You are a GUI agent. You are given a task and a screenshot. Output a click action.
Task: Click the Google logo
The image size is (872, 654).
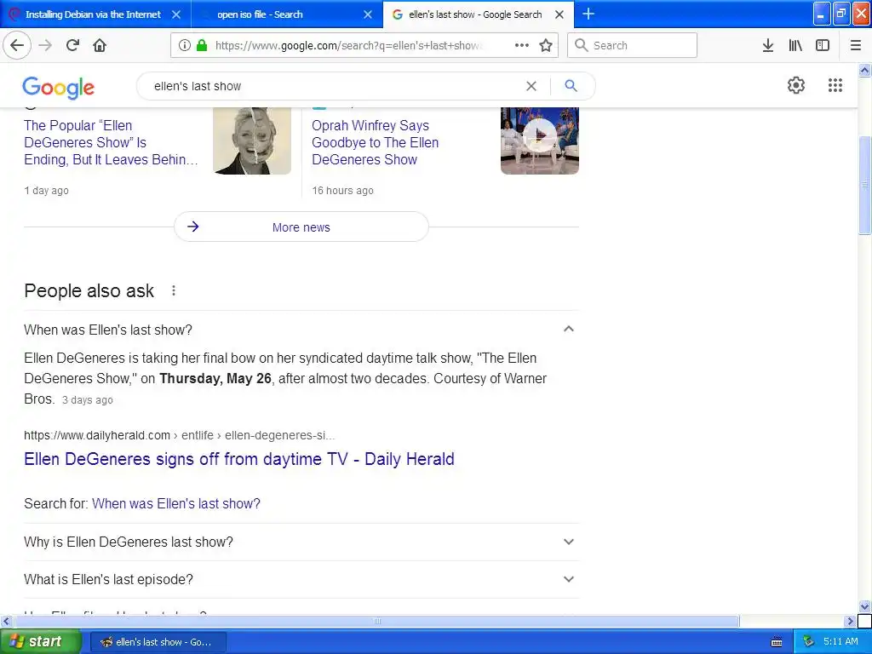59,88
